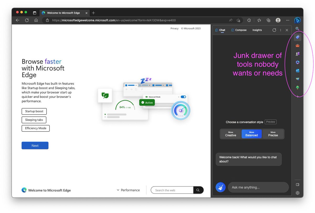Image resolution: width=315 pixels, height=213 pixels.
Task: Open the Home page icon
Action: click(36, 20)
